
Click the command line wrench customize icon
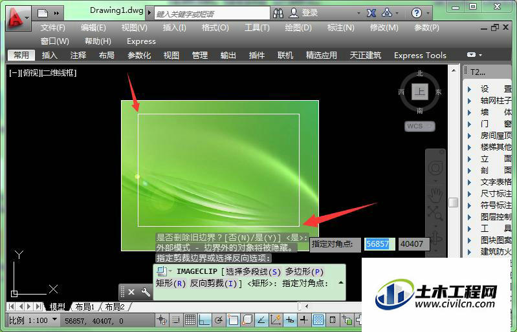(x=146, y=292)
